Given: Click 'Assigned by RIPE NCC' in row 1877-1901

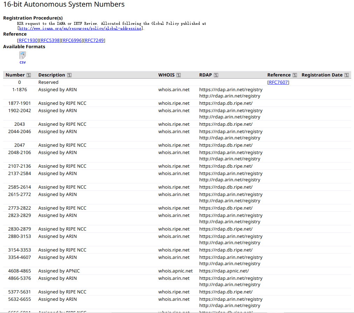Looking at the screenshot, I should 62,103.
